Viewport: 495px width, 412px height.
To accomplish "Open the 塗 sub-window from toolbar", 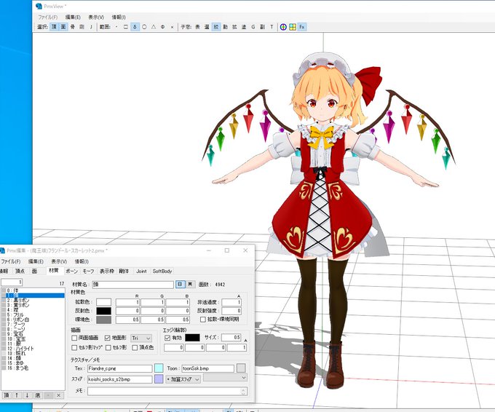I will [244, 27].
